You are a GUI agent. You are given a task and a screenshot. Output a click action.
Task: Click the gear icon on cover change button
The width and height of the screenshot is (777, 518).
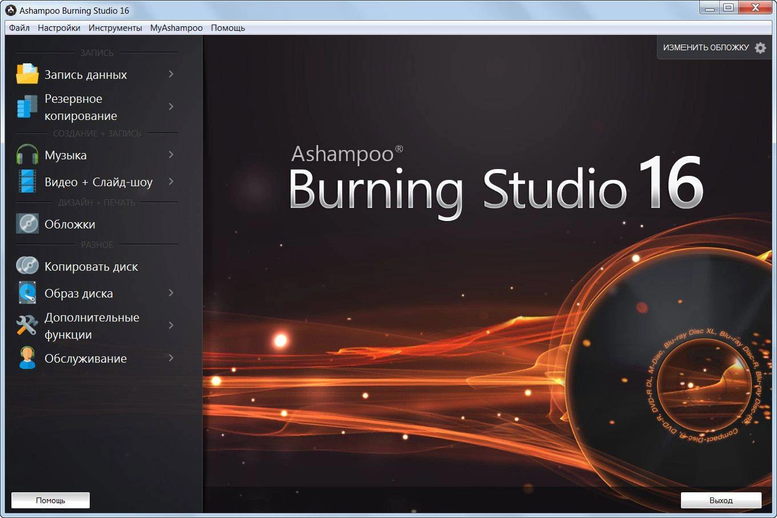coord(760,48)
